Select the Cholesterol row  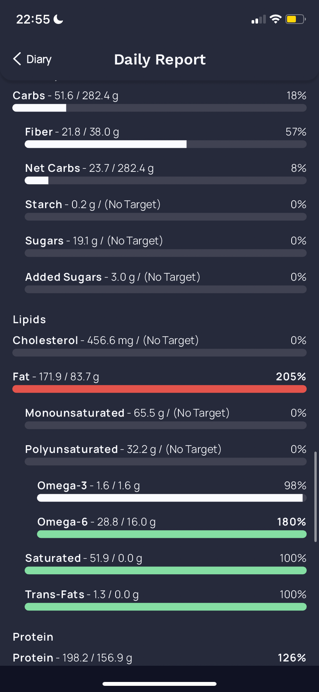pyautogui.click(x=159, y=346)
